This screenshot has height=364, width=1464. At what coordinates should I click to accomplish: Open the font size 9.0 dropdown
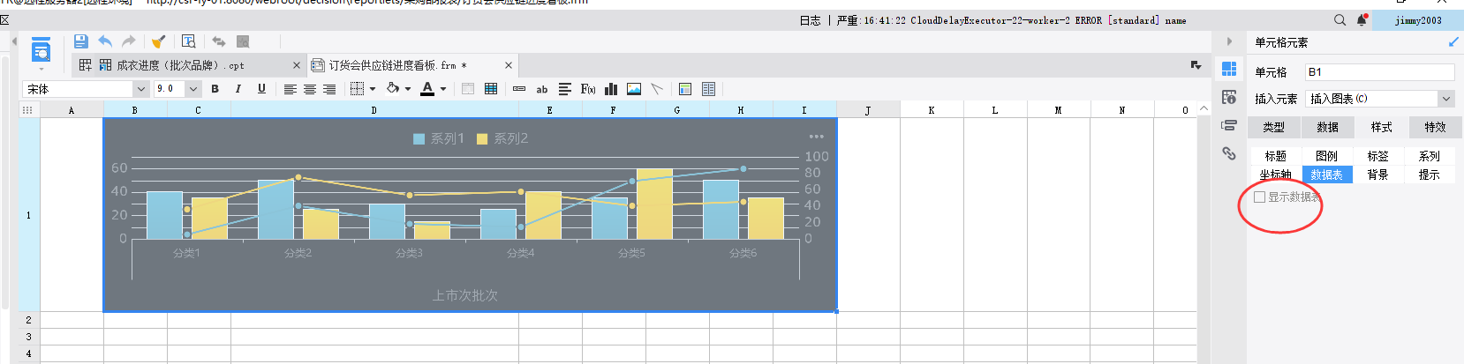pyautogui.click(x=193, y=89)
